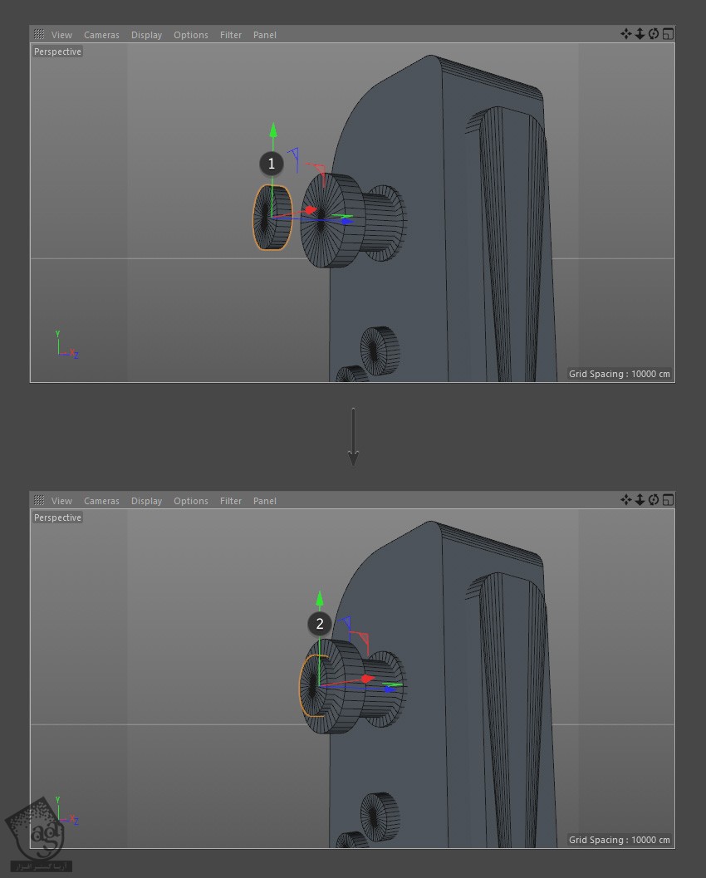Open Options menu in top viewport
This screenshot has width=706, height=878.
(x=190, y=35)
